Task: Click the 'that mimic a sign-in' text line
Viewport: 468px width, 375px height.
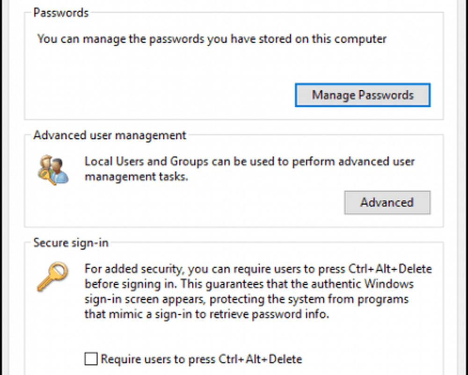Action: pyautogui.click(x=206, y=314)
